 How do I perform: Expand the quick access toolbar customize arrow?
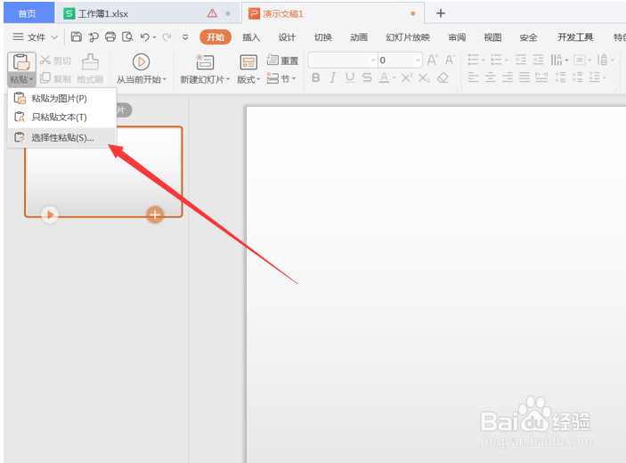tap(185, 37)
